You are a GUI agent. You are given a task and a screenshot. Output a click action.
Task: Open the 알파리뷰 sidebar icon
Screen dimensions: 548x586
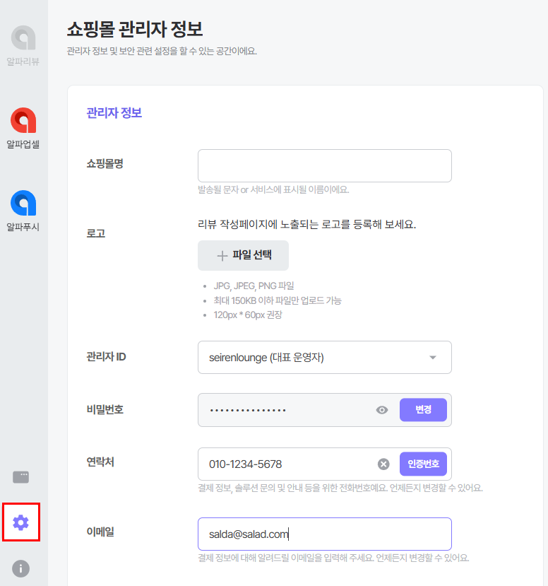23,37
